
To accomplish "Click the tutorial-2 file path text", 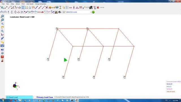I will coord(72,97).
